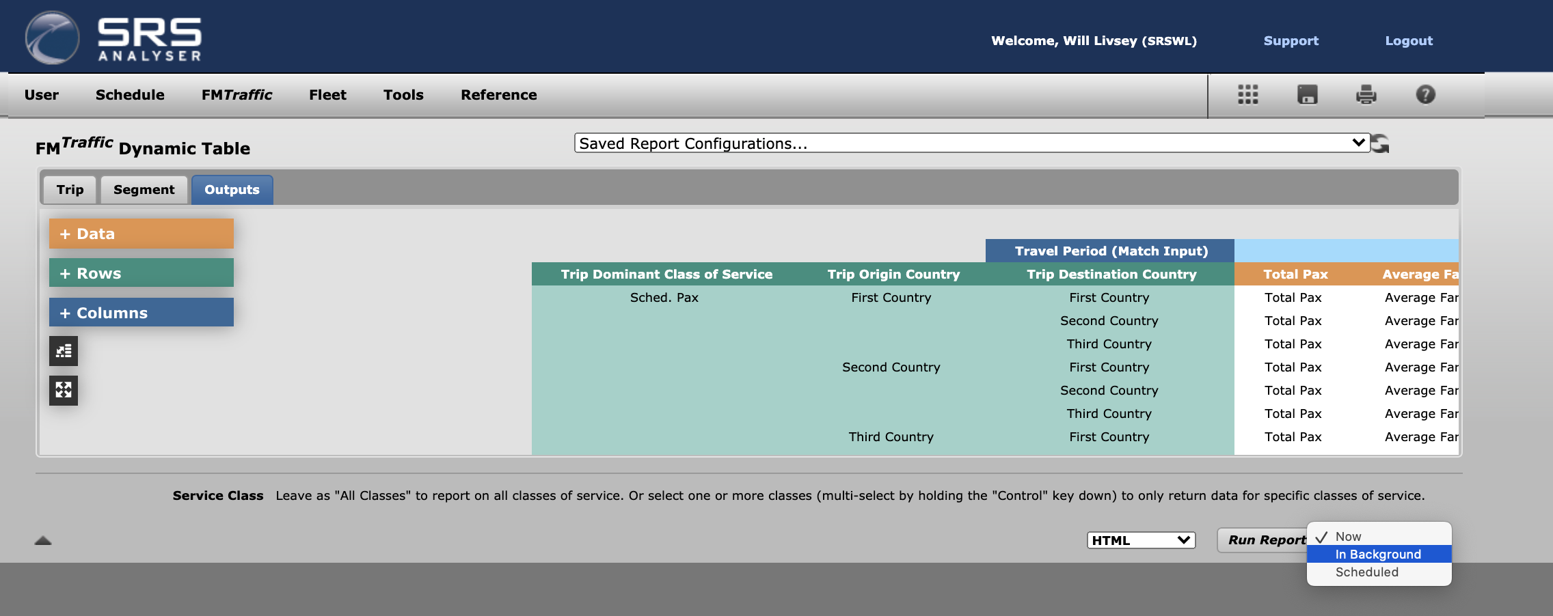Select Now from run options
Viewport: 1553px width, 616px height.
(1379, 537)
